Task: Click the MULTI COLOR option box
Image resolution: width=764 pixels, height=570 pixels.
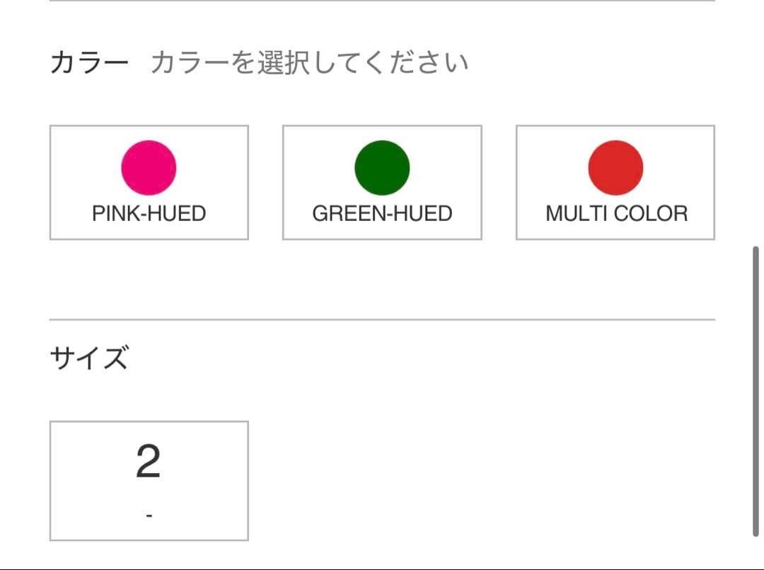Action: pos(615,182)
